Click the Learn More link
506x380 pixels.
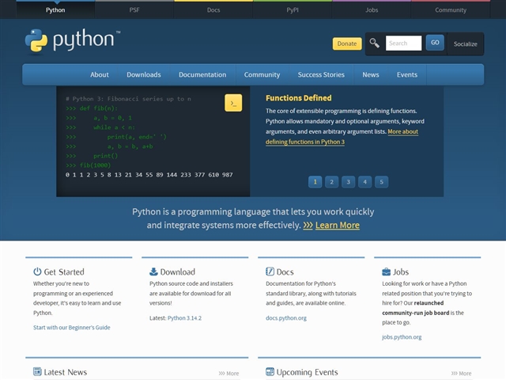coord(338,225)
